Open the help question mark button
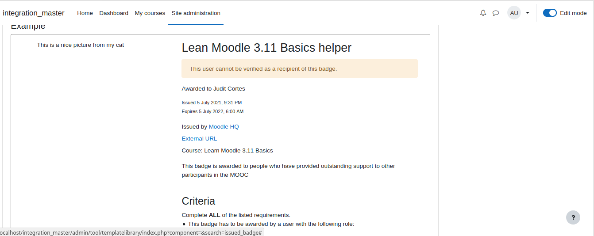 pyautogui.click(x=573, y=217)
